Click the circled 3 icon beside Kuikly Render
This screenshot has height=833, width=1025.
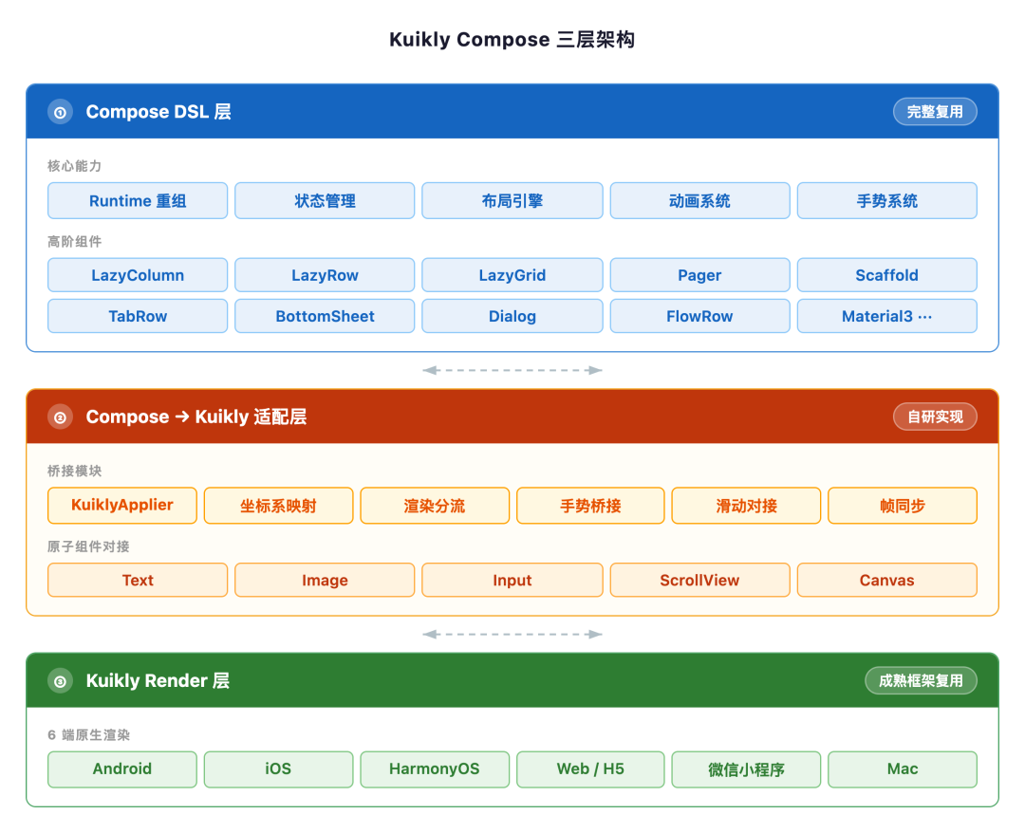tap(60, 681)
